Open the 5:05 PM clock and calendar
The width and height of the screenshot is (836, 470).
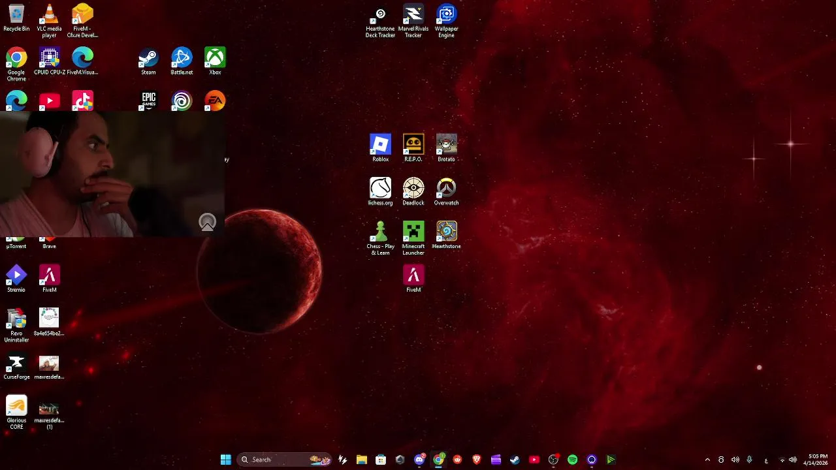coord(817,460)
